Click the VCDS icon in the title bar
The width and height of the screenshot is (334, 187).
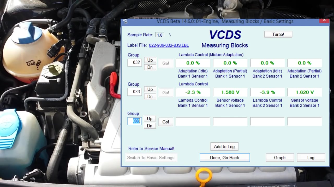pos(125,21)
